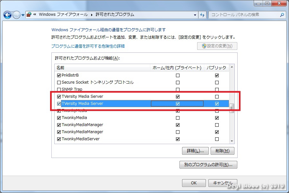Click the program list scrollbar down arrow
289x193 pixels.
click(x=232, y=141)
